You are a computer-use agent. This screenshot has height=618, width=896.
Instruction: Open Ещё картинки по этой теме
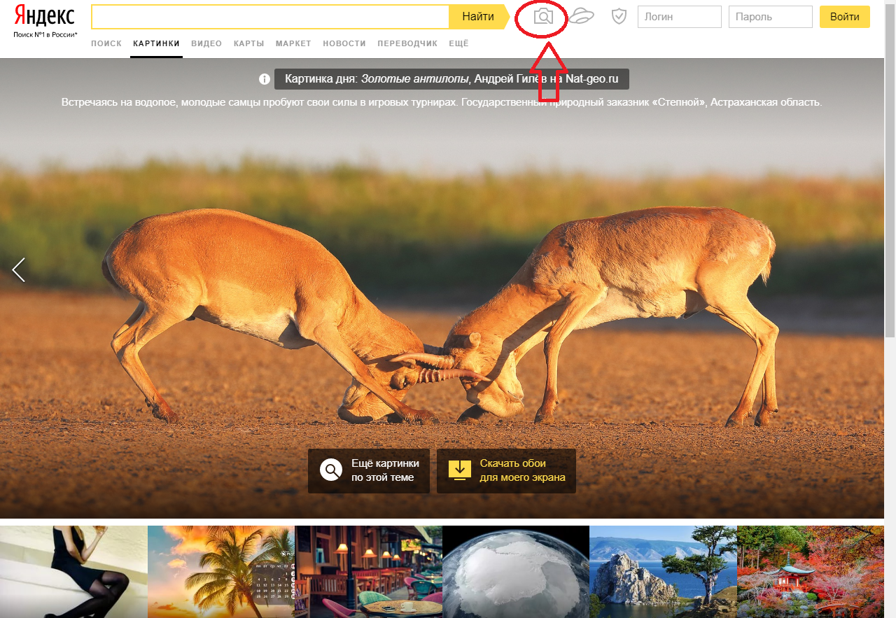tap(369, 470)
